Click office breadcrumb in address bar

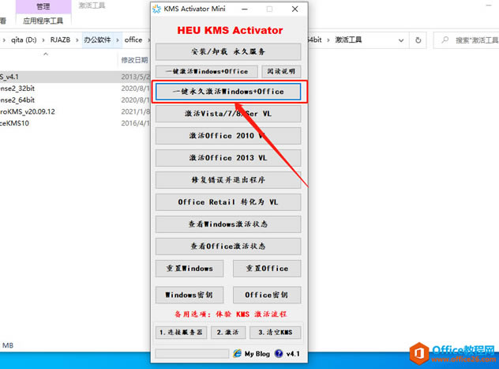(x=133, y=40)
